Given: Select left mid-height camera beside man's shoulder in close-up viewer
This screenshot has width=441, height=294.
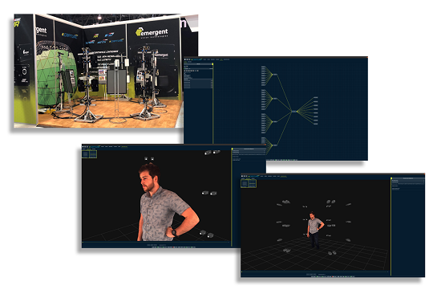Looking at the screenshot, I should 205,193.
